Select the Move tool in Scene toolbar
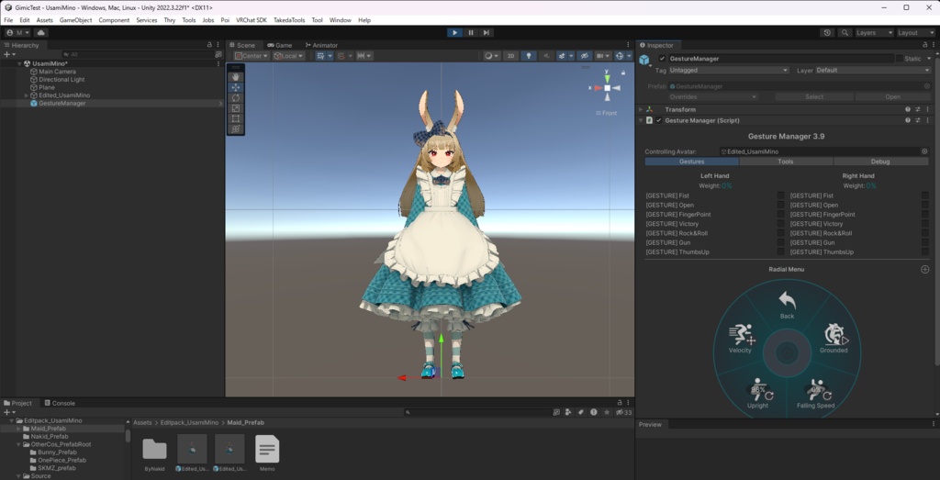 [x=236, y=87]
